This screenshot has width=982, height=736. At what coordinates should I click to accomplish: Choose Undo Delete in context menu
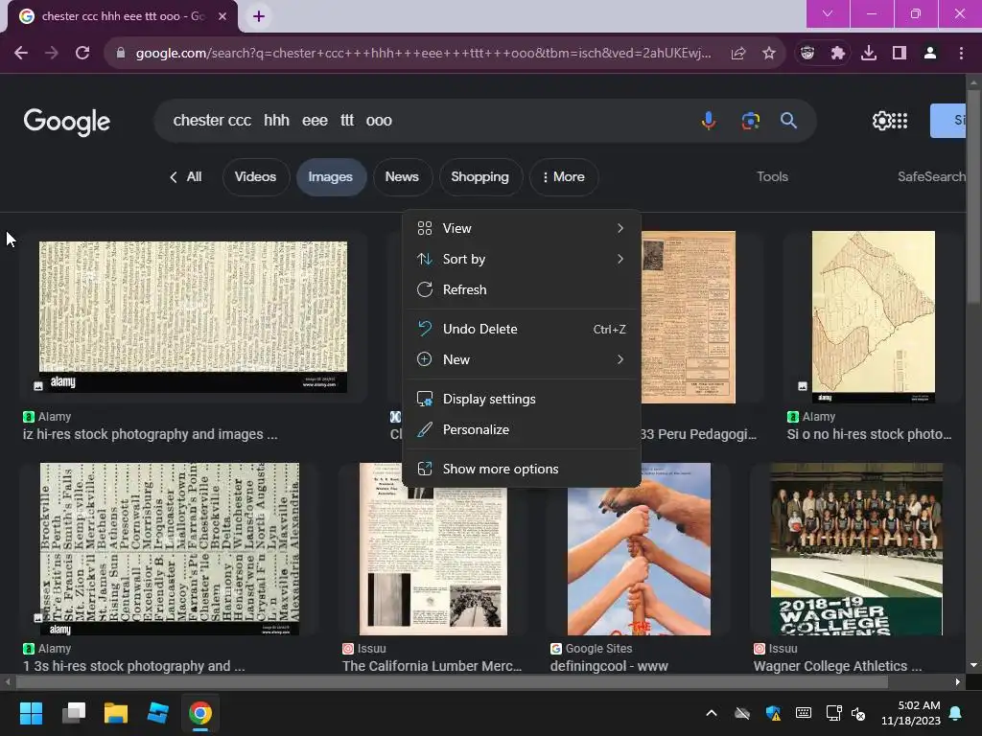pyautogui.click(x=521, y=330)
